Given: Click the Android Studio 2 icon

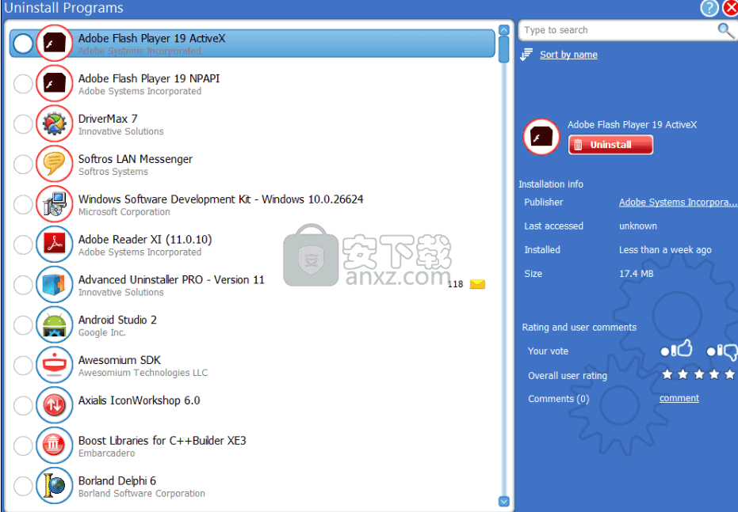Looking at the screenshot, I should [54, 325].
